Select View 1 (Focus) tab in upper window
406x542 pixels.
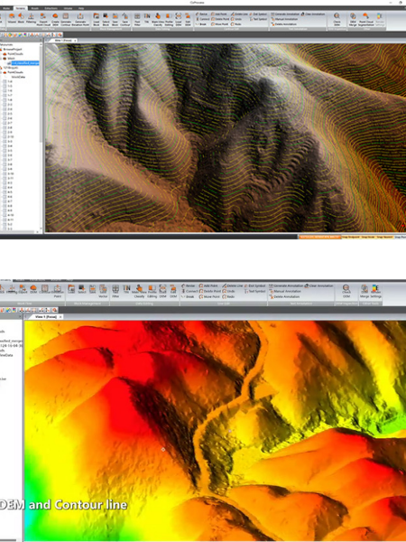tap(61, 41)
